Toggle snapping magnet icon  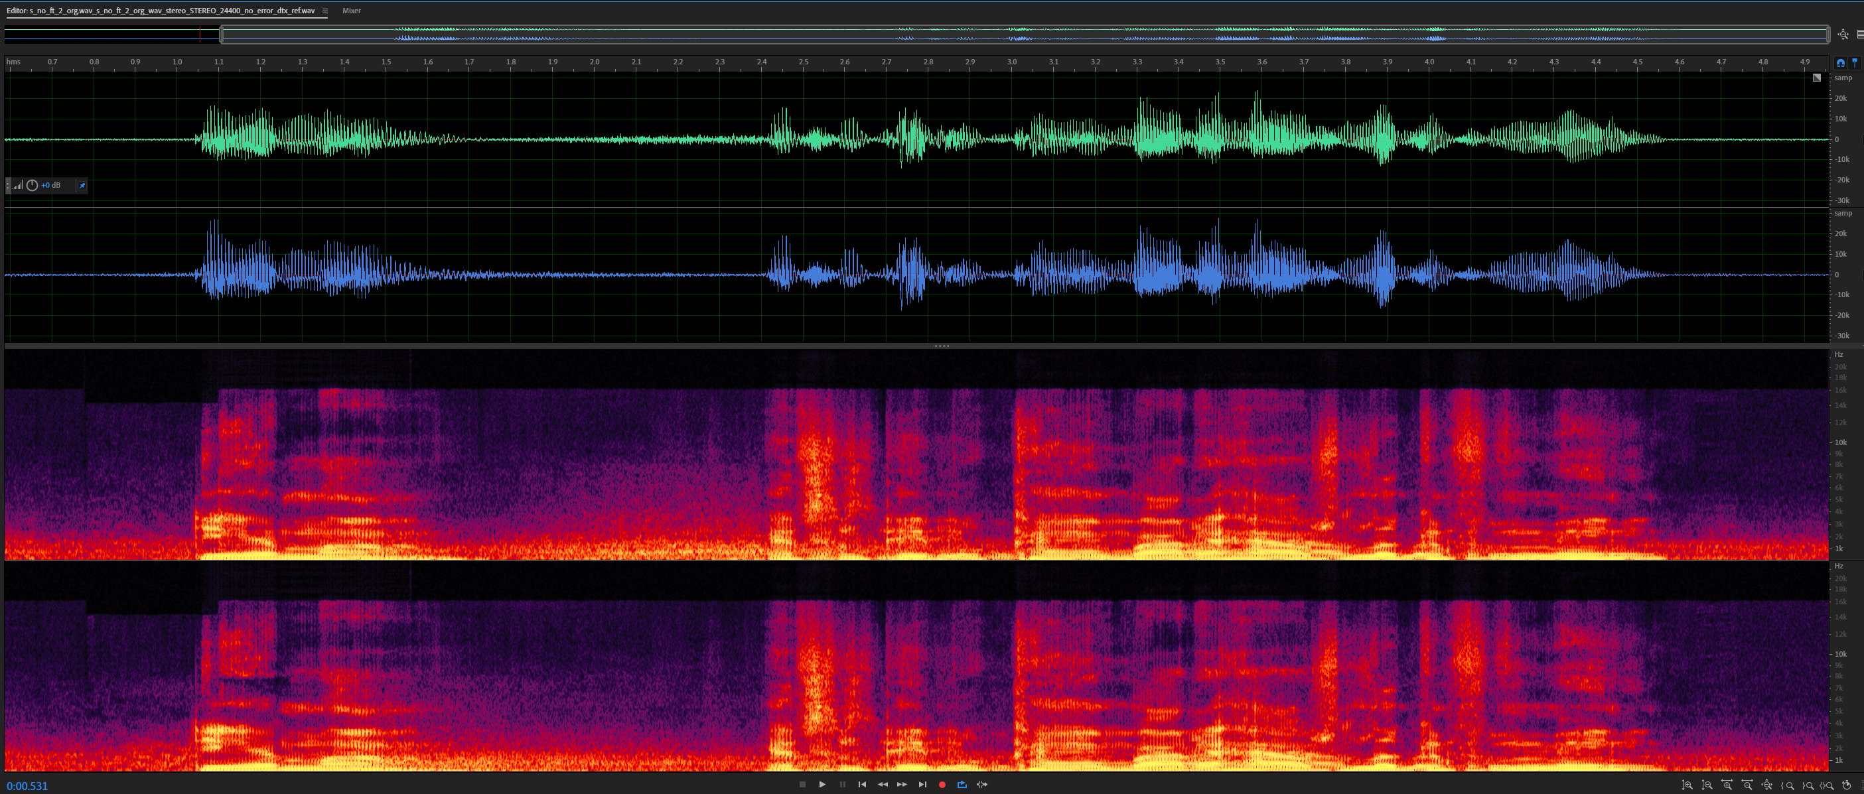pos(1840,63)
